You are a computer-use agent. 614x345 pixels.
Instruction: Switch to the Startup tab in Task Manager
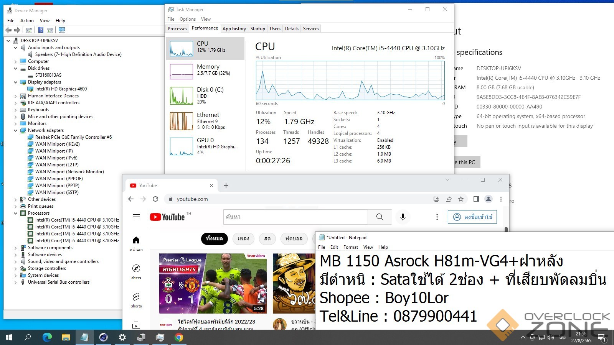pos(257,29)
